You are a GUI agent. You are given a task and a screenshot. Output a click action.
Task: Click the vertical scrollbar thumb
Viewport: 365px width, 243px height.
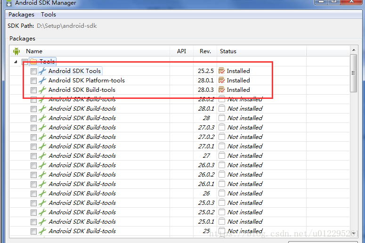click(x=354, y=73)
